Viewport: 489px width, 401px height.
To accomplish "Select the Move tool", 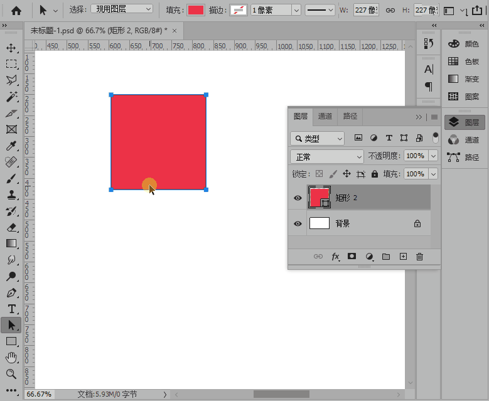I will pos(11,48).
